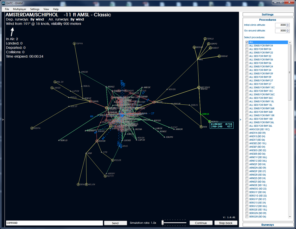Click the right panel collapse arrow

(x=240, y=120)
